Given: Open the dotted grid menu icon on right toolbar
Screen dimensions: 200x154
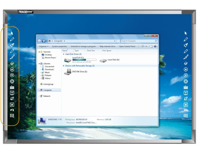Looking at the screenshot, I should click(x=186, y=116).
